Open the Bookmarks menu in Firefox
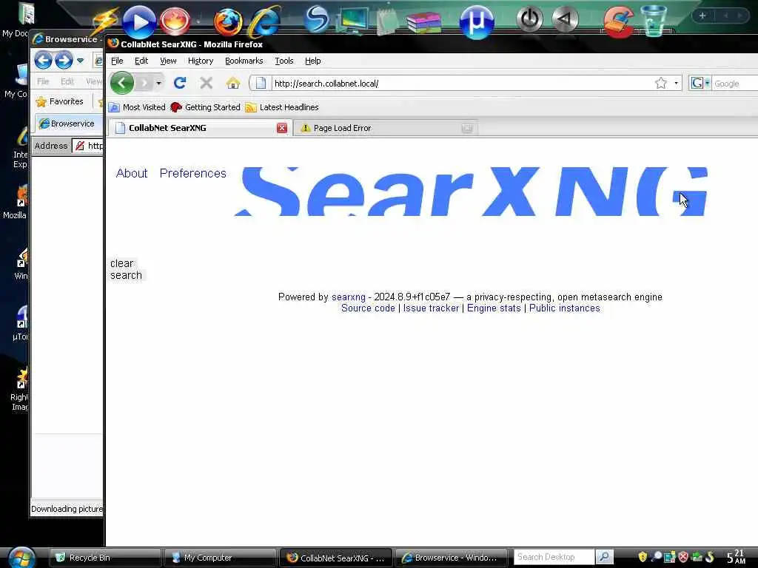The height and width of the screenshot is (568, 758). [x=244, y=61]
